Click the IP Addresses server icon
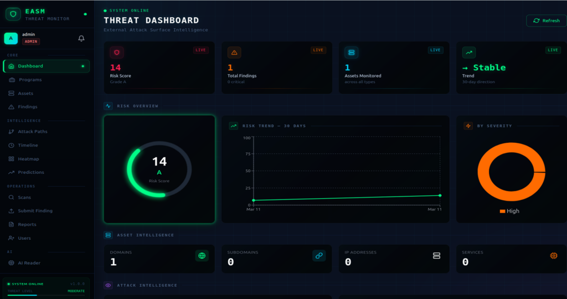 coord(436,255)
